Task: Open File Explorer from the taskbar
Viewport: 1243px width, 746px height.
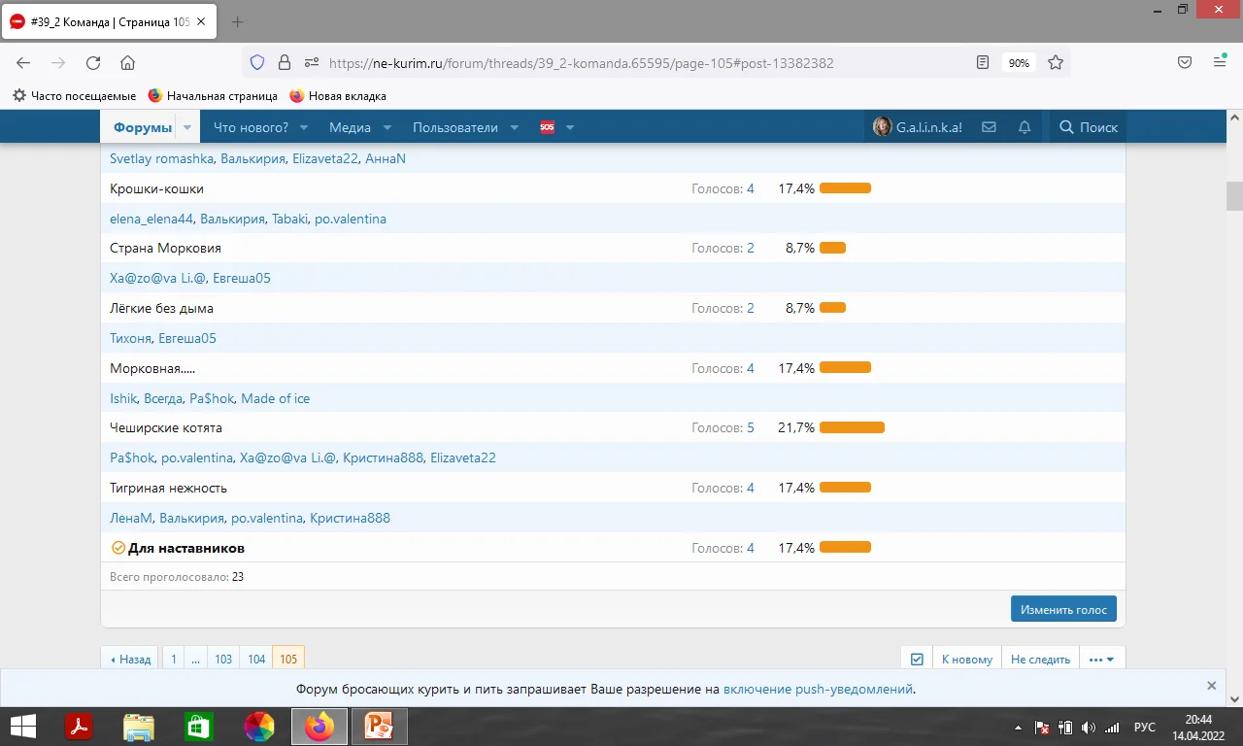Action: (139, 727)
